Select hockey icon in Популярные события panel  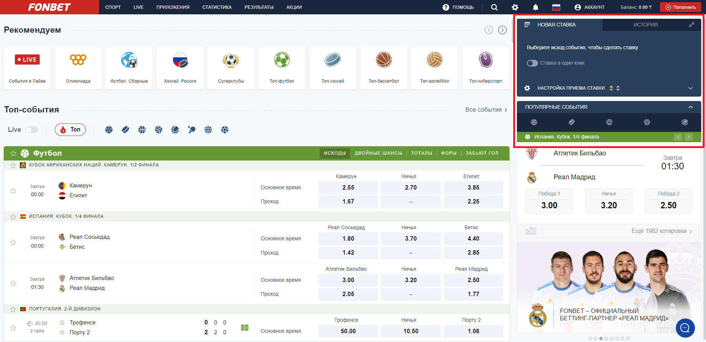[x=572, y=122]
